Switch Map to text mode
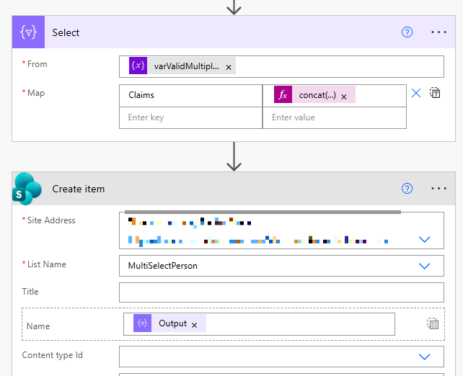 click(x=435, y=93)
